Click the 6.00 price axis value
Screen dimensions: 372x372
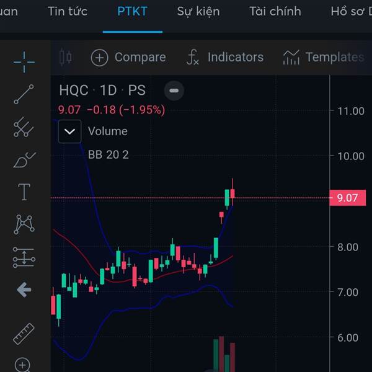348,338
